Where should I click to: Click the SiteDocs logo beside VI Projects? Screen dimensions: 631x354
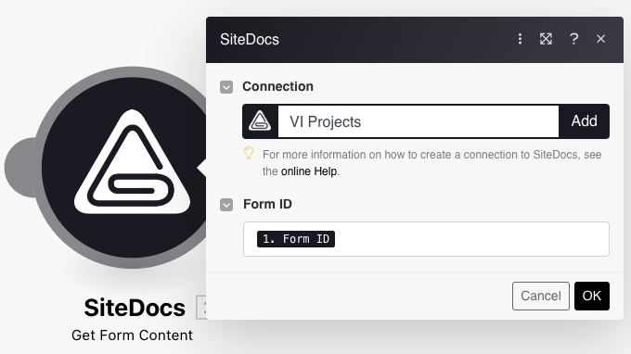[260, 121]
